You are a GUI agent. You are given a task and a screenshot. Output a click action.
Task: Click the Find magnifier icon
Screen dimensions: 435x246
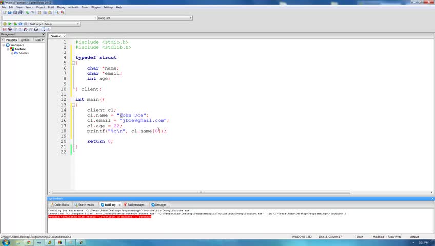pyautogui.click(x=57, y=12)
